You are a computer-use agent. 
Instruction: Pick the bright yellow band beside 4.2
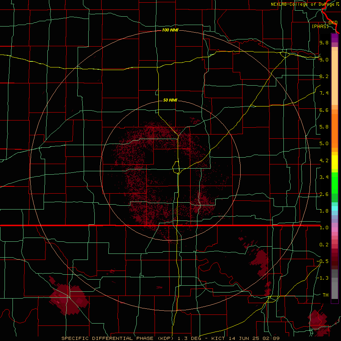335,162
